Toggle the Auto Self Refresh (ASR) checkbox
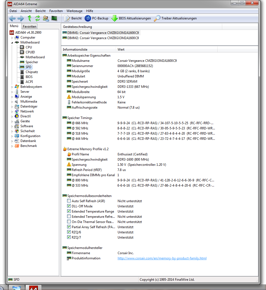 tap(69, 201)
